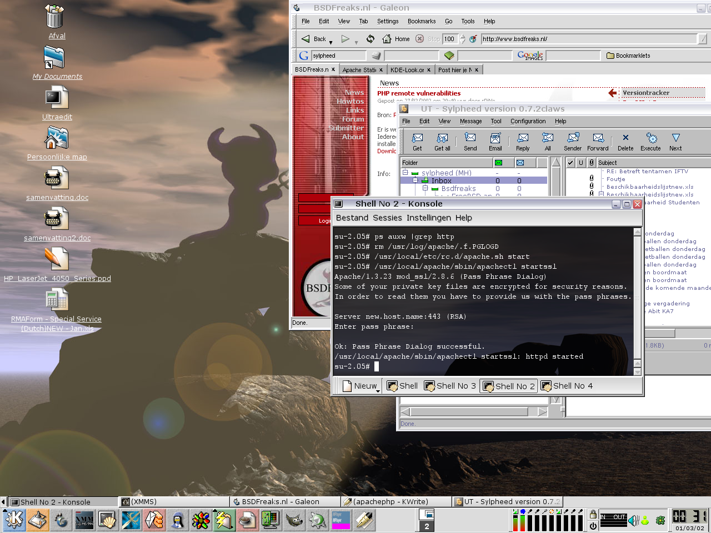711x533 pixels.
Task: Open PHP remote vulnerabilities news link
Action: tap(419, 93)
